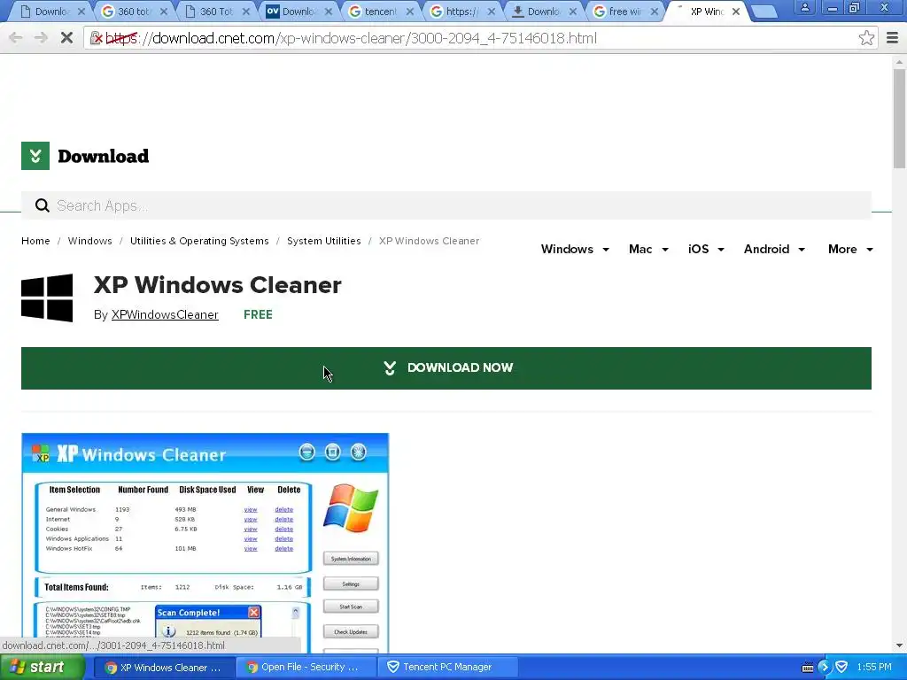Open the Chrome hamburger menu
Viewport: 907px width, 680px height.
coord(892,38)
